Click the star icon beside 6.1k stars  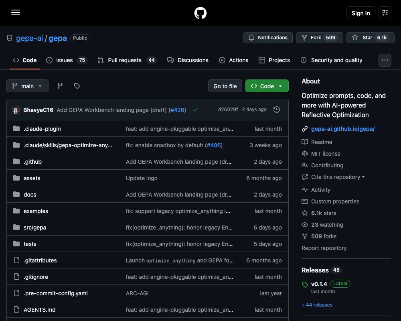point(305,213)
